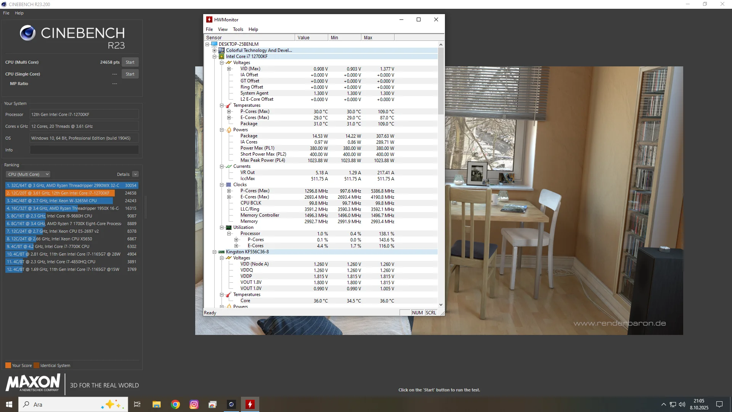
Task: Select the DESKTOP-25BENLM computer icon
Action: click(x=214, y=44)
